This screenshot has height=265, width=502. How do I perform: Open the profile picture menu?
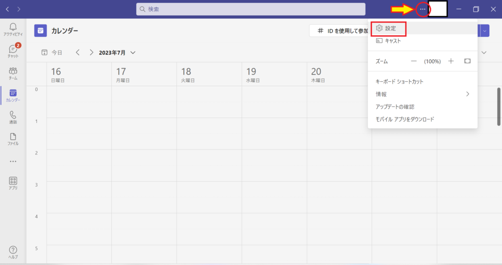click(438, 9)
